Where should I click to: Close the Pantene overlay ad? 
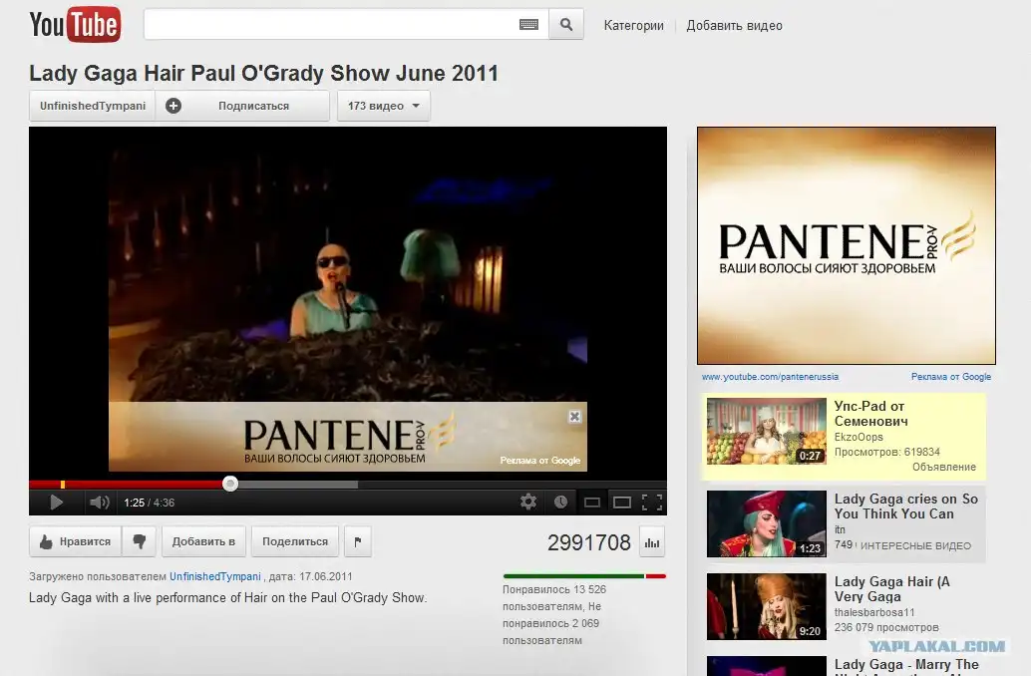[x=574, y=417]
